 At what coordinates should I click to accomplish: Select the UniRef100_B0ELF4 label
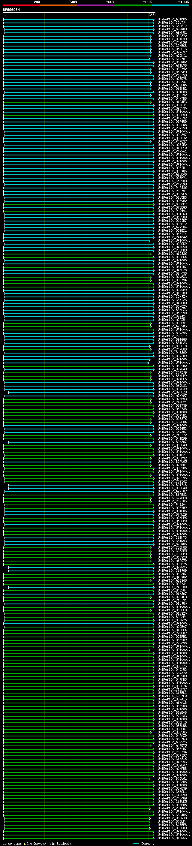coord(172,821)
